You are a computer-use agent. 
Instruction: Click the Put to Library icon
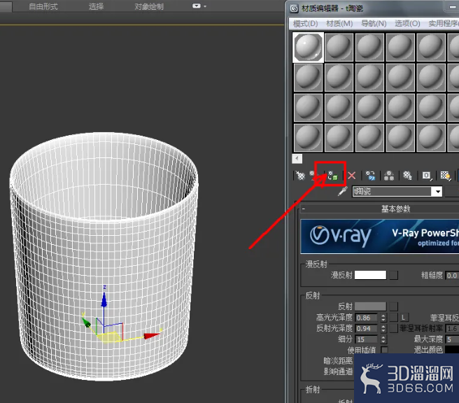click(407, 176)
